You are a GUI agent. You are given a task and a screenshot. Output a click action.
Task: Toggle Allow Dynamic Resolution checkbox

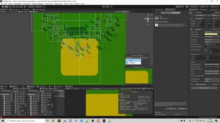206,76
